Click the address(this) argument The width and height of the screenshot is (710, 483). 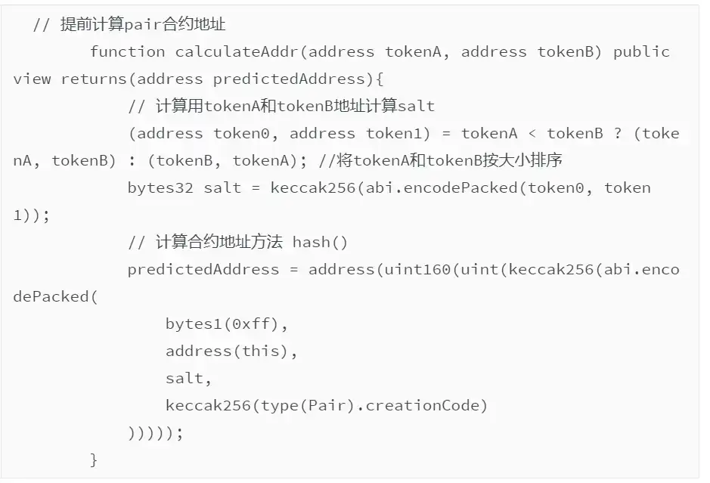pyautogui.click(x=231, y=351)
